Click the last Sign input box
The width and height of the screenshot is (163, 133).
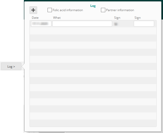click(144, 24)
